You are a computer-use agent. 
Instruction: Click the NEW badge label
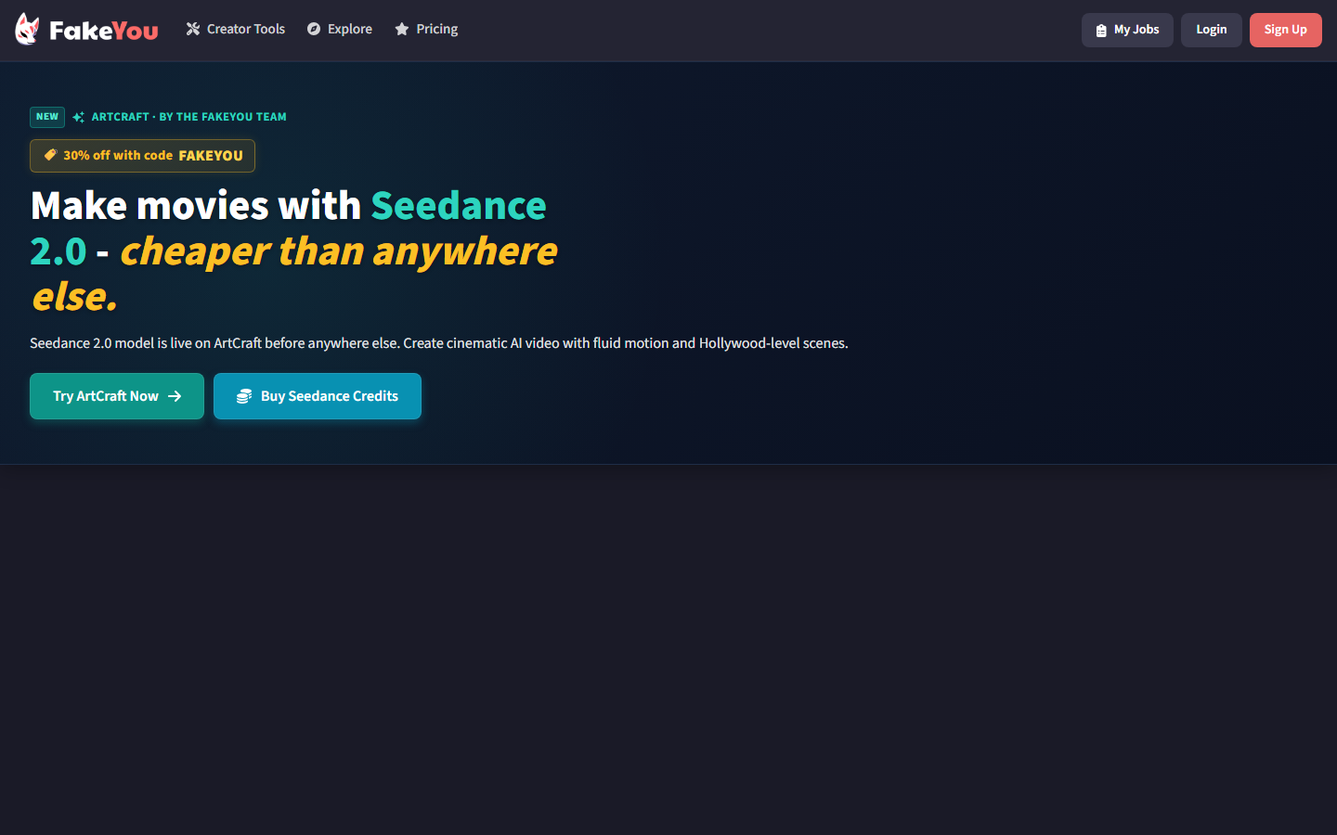pos(47,117)
